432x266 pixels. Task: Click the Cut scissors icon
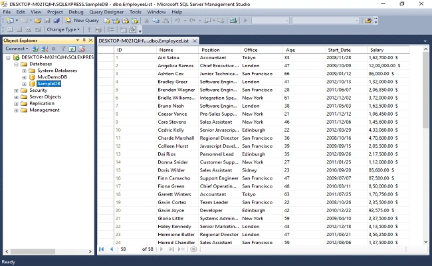click(x=147, y=21)
